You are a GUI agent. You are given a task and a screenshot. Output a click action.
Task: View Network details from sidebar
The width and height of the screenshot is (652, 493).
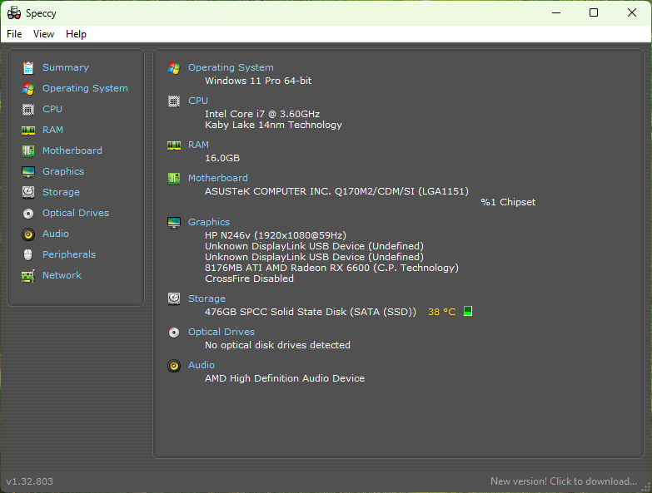[x=62, y=275]
